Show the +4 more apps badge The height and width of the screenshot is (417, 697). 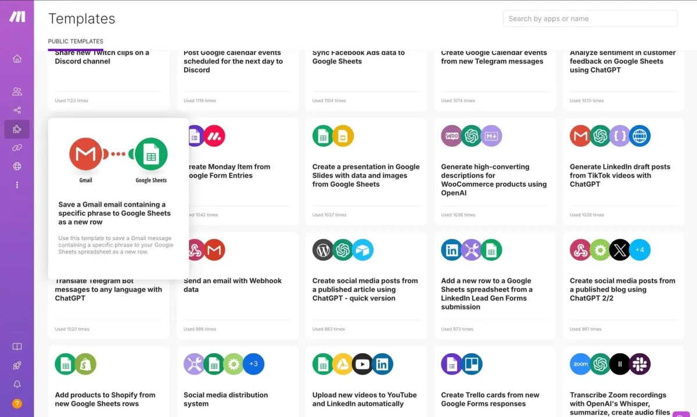pyautogui.click(x=640, y=250)
